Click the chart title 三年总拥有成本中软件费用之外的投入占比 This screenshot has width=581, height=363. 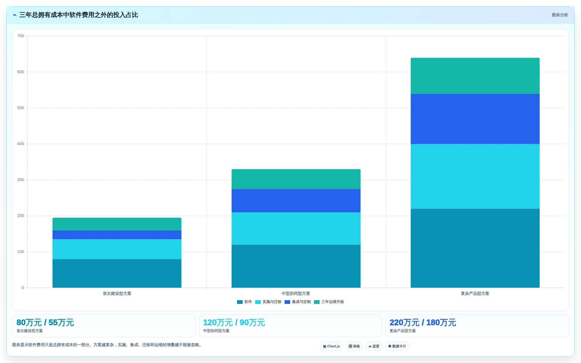pos(78,15)
